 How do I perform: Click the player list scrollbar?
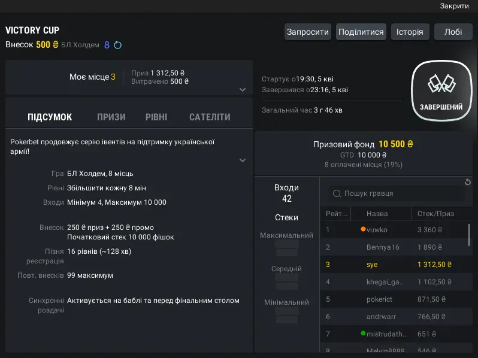pos(469,235)
